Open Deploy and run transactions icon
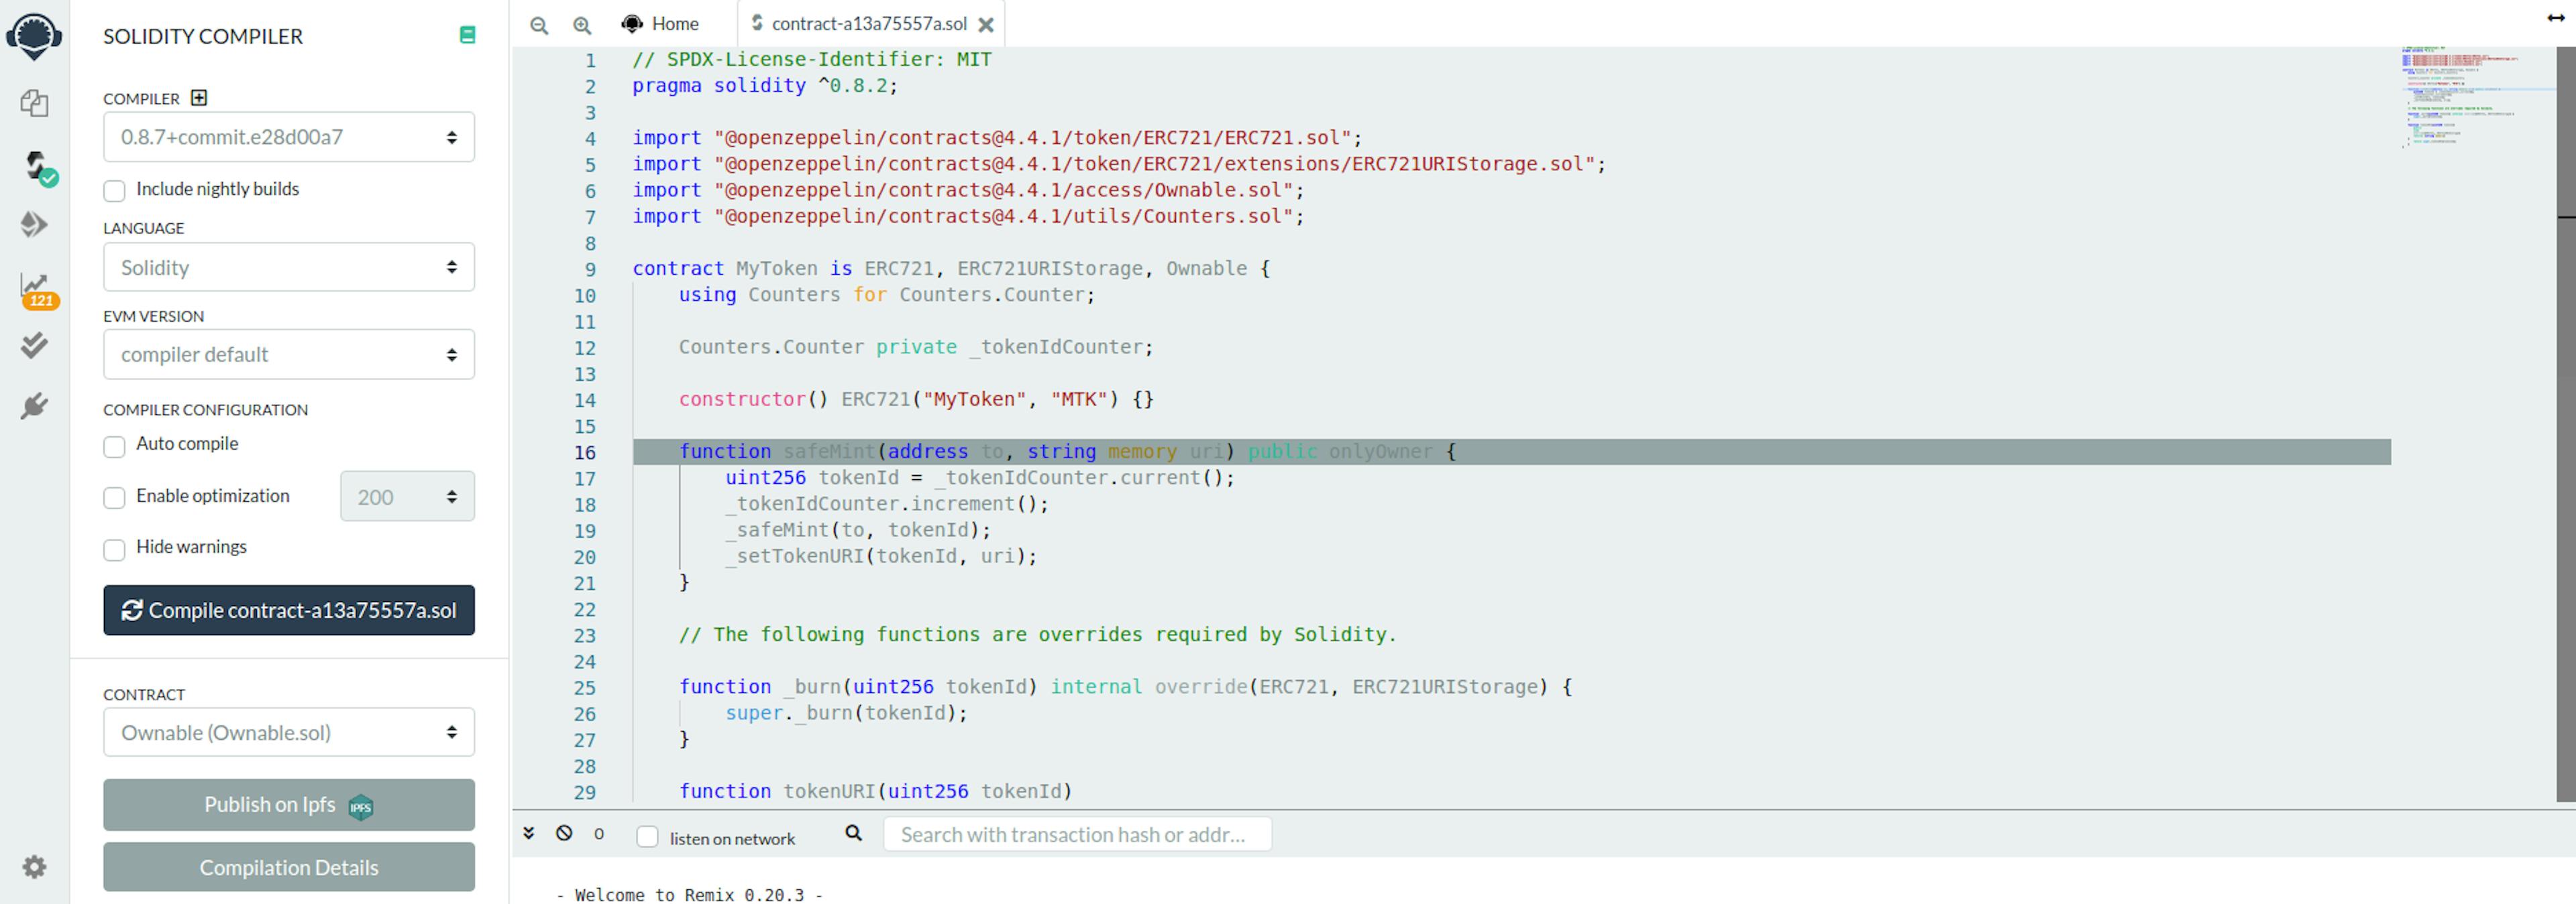The image size is (2576, 904). click(x=34, y=224)
